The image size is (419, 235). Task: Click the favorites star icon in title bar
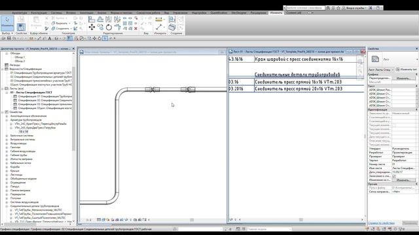pos(338,8)
